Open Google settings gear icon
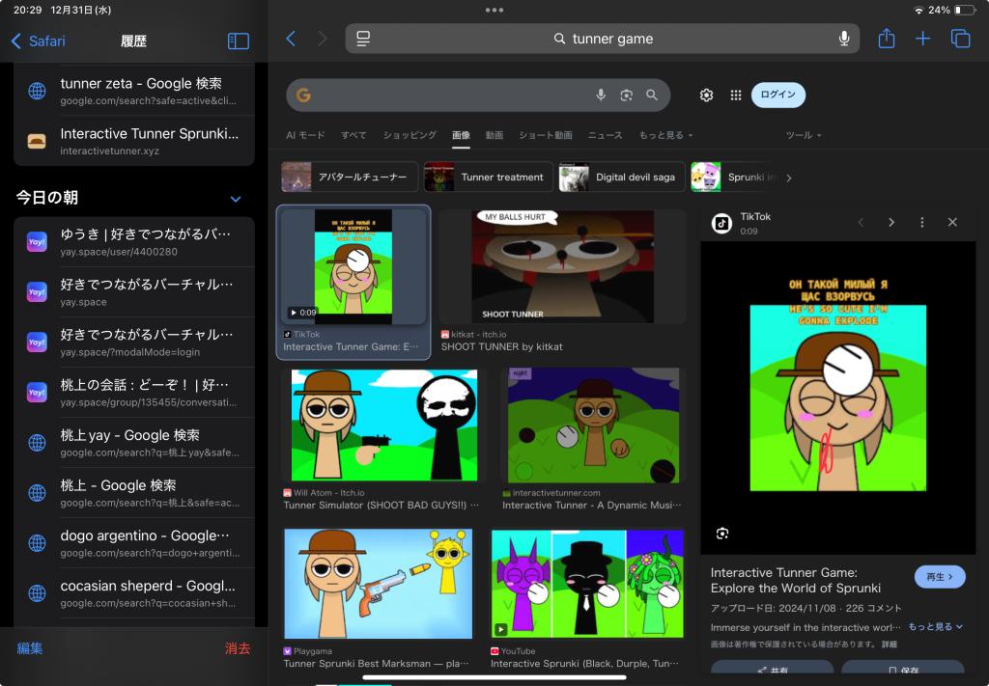 [x=706, y=95]
